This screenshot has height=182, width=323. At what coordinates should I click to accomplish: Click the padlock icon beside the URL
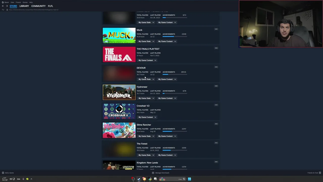(x=7, y=10)
